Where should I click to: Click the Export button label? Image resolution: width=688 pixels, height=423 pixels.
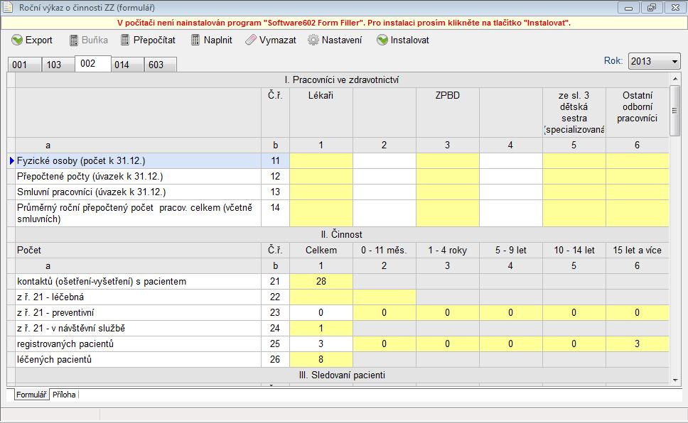tap(38, 40)
